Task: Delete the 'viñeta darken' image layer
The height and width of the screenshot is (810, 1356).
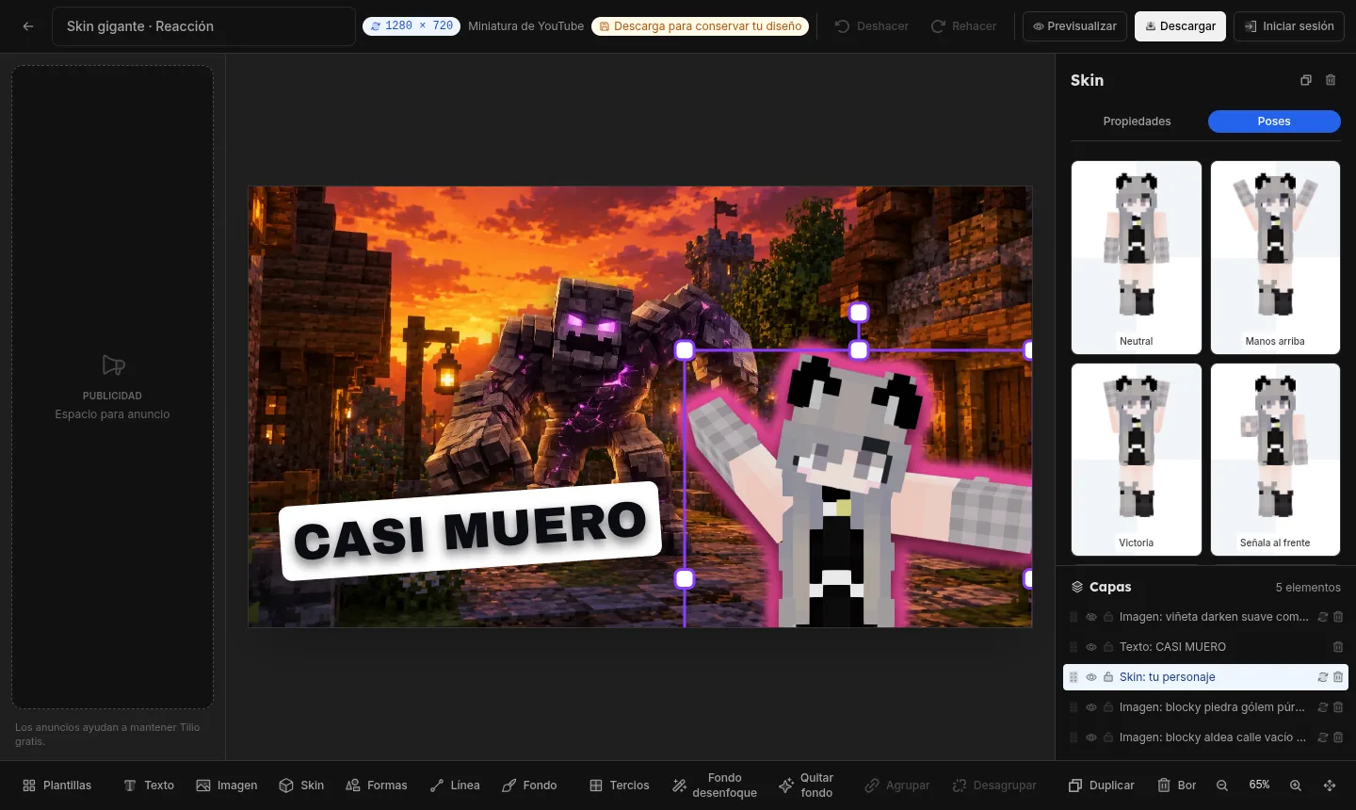Action: (x=1338, y=617)
